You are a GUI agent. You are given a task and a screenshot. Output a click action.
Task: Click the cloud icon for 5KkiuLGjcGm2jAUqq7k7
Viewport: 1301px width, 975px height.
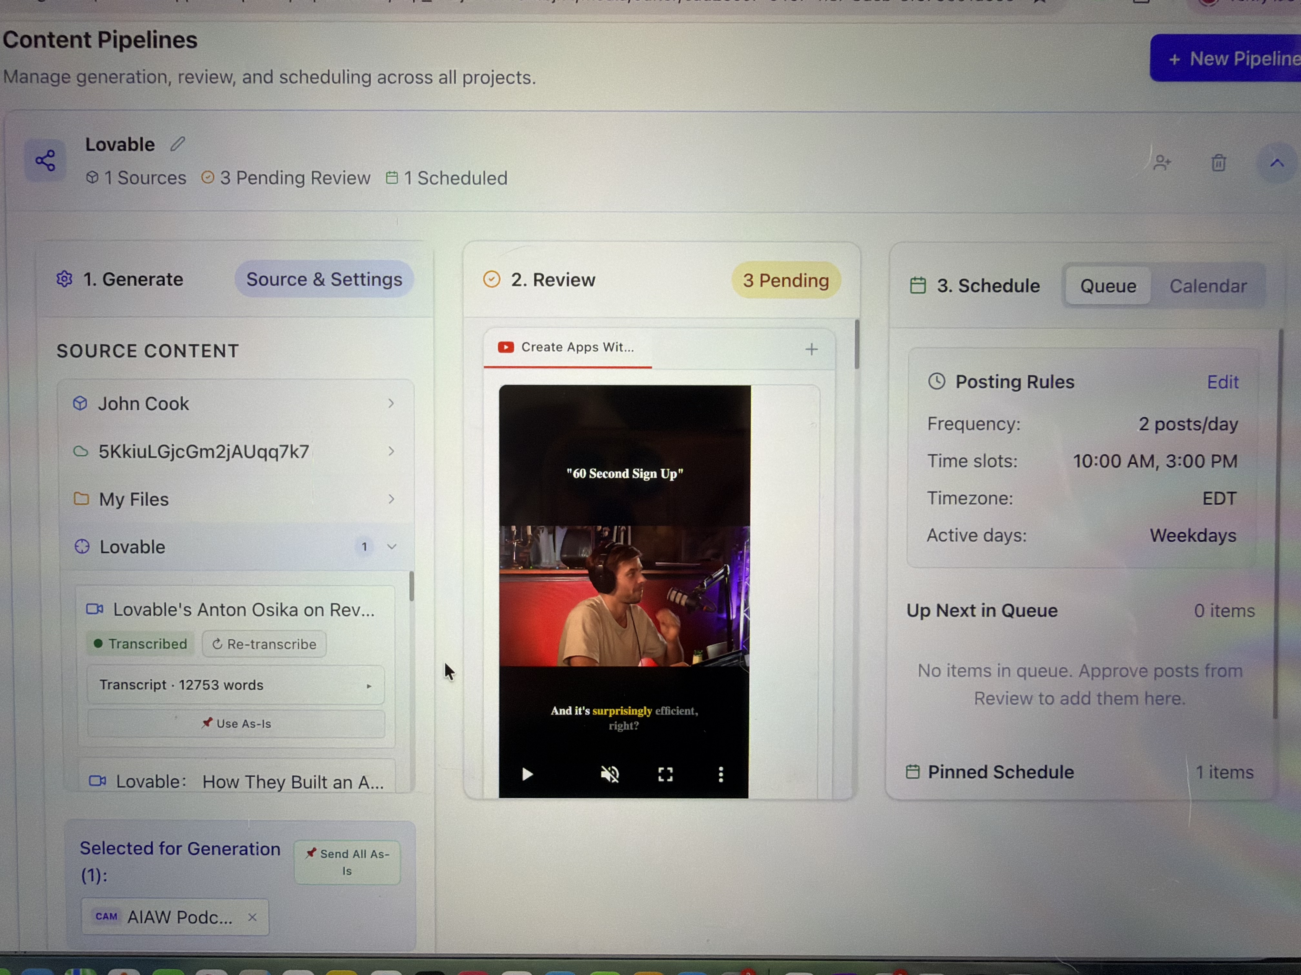(81, 451)
